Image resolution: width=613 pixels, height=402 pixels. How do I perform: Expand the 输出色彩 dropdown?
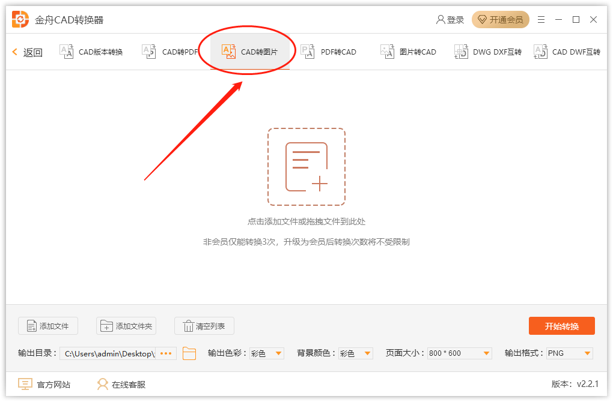pos(267,353)
